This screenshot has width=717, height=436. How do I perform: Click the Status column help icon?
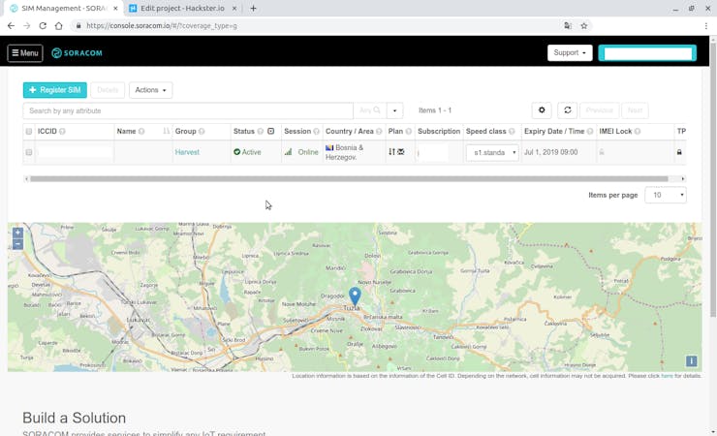pos(261,132)
